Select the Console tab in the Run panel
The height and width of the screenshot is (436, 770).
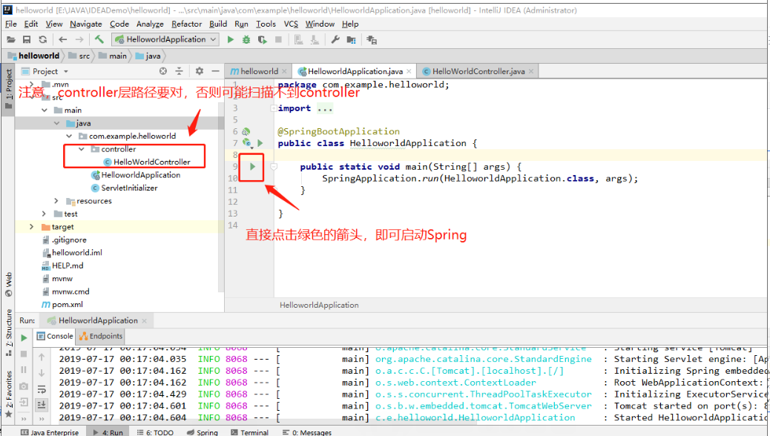56,337
